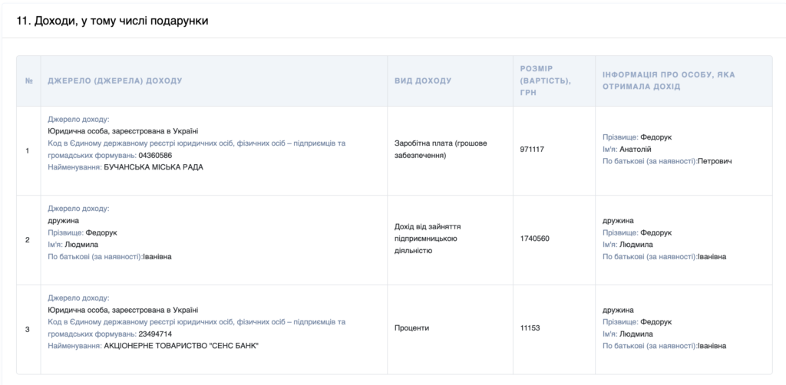The height and width of the screenshot is (385, 786).
Task: Click row number 3 in the table
Action: point(28,329)
